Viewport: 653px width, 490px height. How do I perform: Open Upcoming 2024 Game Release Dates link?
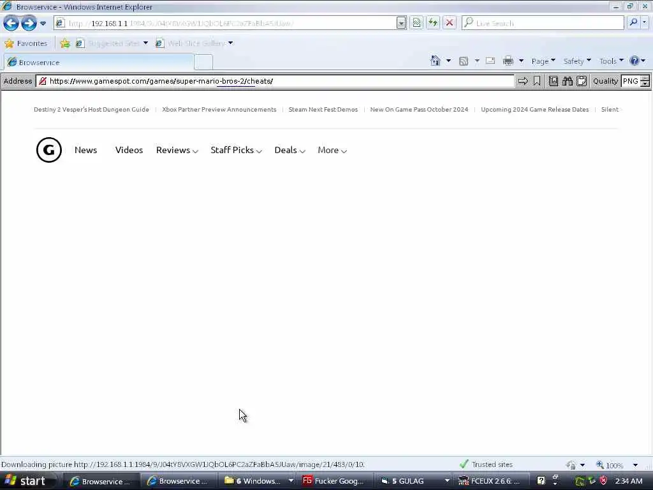coord(535,110)
